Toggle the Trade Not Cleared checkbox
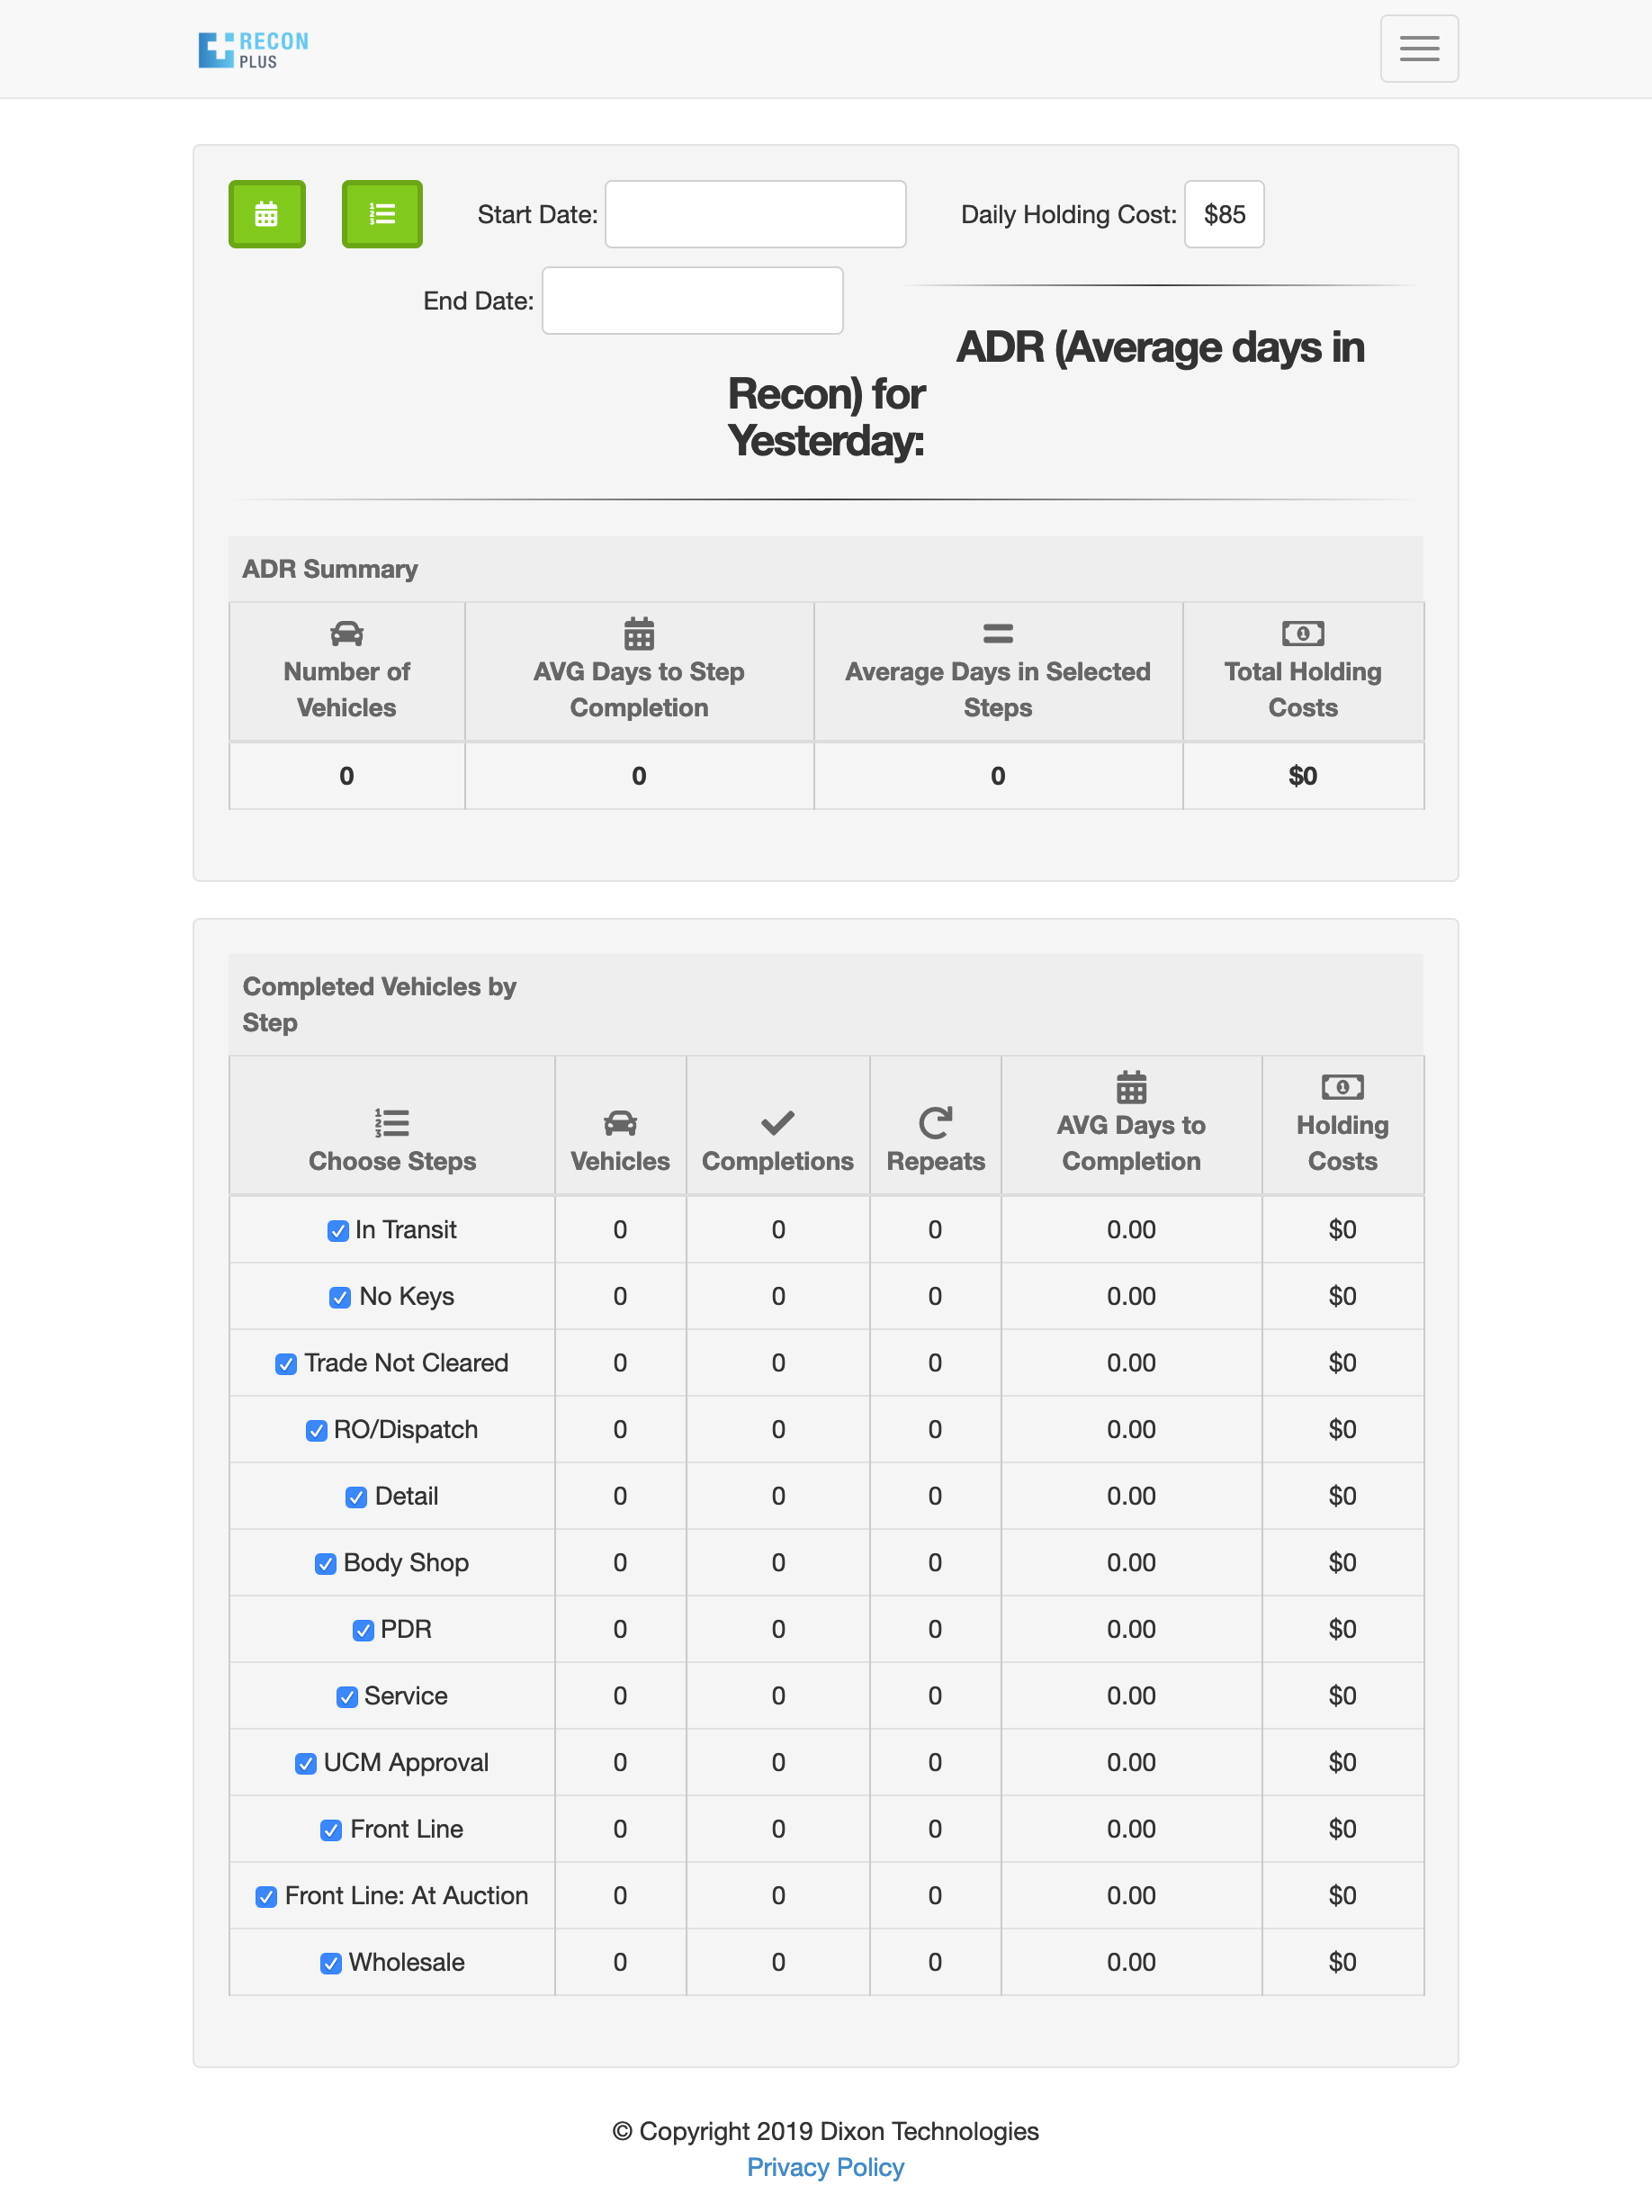 (286, 1364)
